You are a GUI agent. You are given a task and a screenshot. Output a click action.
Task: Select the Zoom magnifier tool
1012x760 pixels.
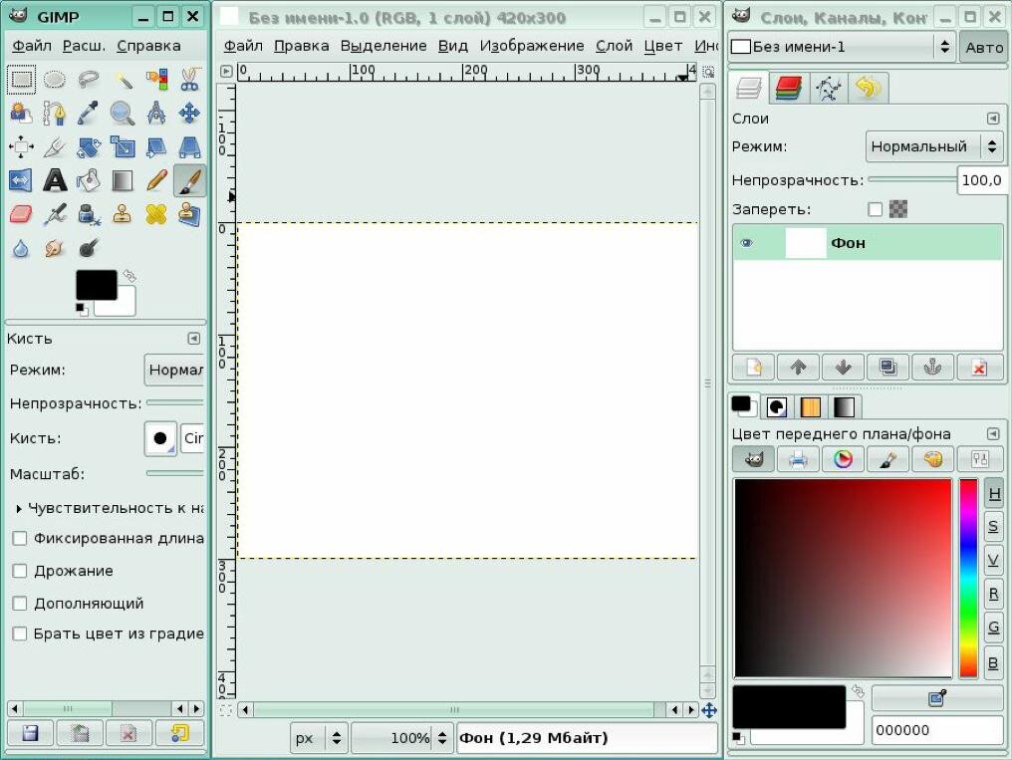tap(123, 114)
